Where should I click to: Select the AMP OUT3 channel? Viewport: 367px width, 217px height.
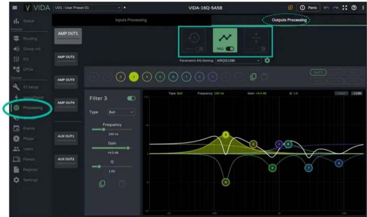(x=66, y=82)
